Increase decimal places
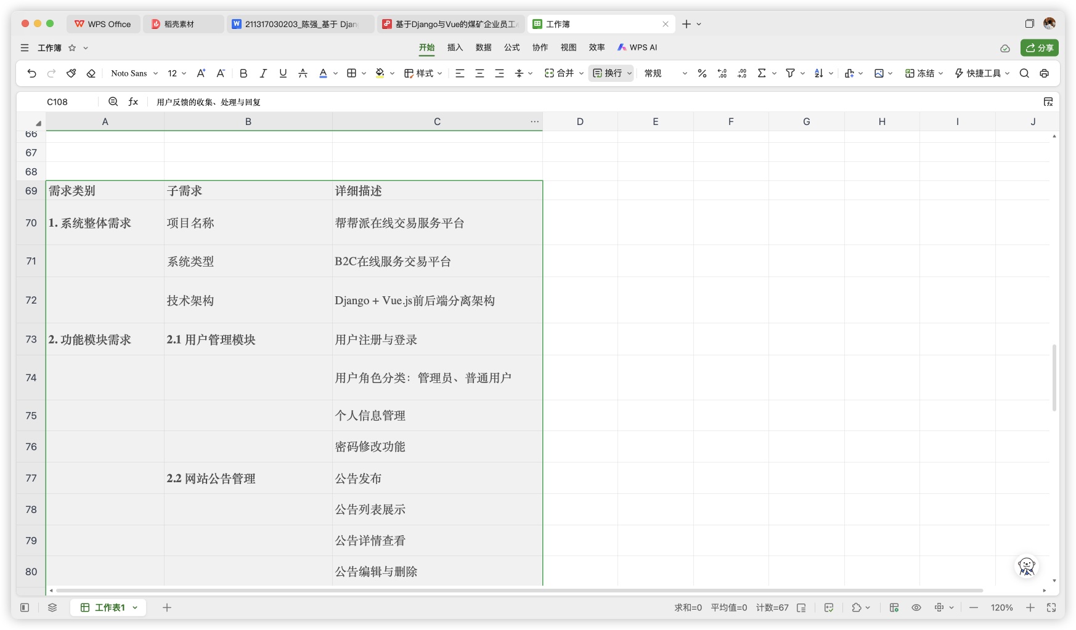Viewport: 1076px width, 630px height. [722, 73]
